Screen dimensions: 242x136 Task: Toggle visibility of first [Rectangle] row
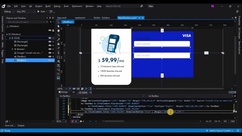(50, 42)
